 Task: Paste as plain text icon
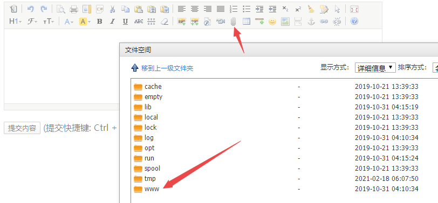coord(152,9)
